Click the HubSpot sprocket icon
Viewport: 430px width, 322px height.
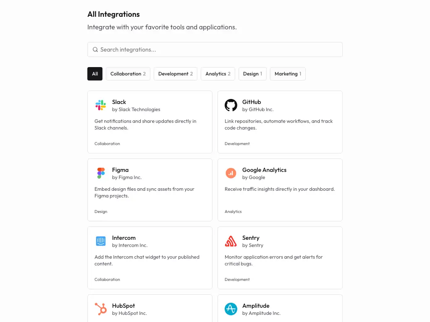click(100, 309)
